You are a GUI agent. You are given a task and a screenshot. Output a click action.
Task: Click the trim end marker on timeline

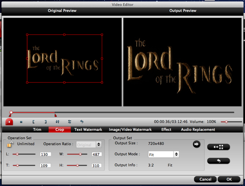pos(56,115)
